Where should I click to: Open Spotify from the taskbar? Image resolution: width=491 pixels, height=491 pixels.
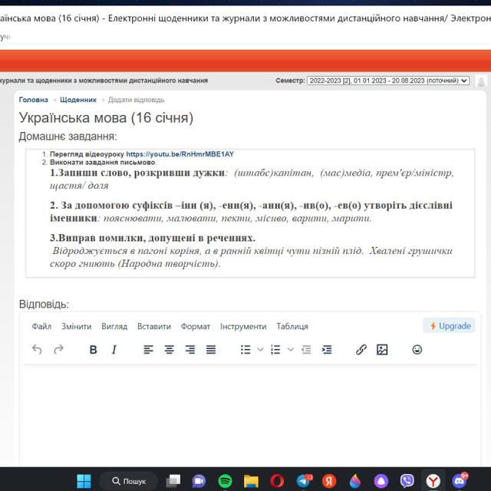pyautogui.click(x=225, y=481)
